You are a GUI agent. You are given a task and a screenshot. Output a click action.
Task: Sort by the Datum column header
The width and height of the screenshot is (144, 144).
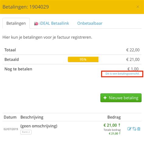(10, 117)
